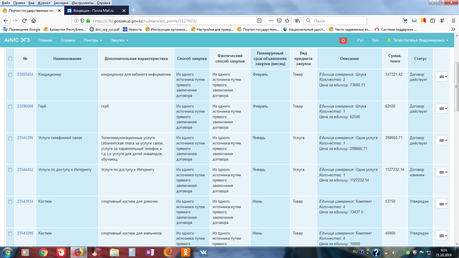Open reader view icon in address bar

pyautogui.click(x=259, y=21)
